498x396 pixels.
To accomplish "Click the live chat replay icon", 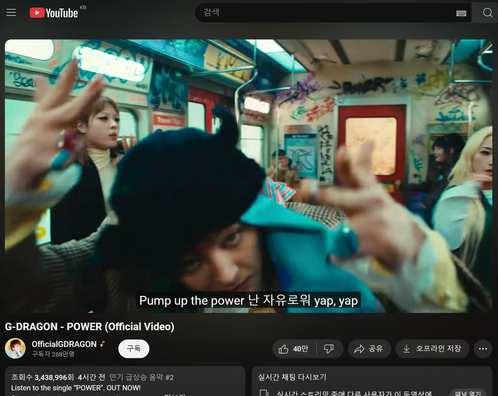I will tap(264, 393).
